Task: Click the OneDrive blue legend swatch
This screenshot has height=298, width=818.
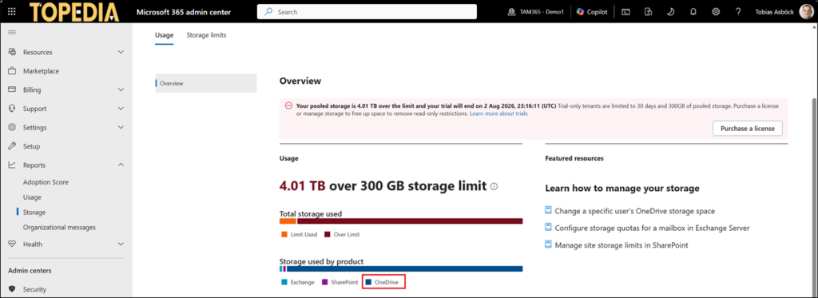Action: (x=368, y=282)
